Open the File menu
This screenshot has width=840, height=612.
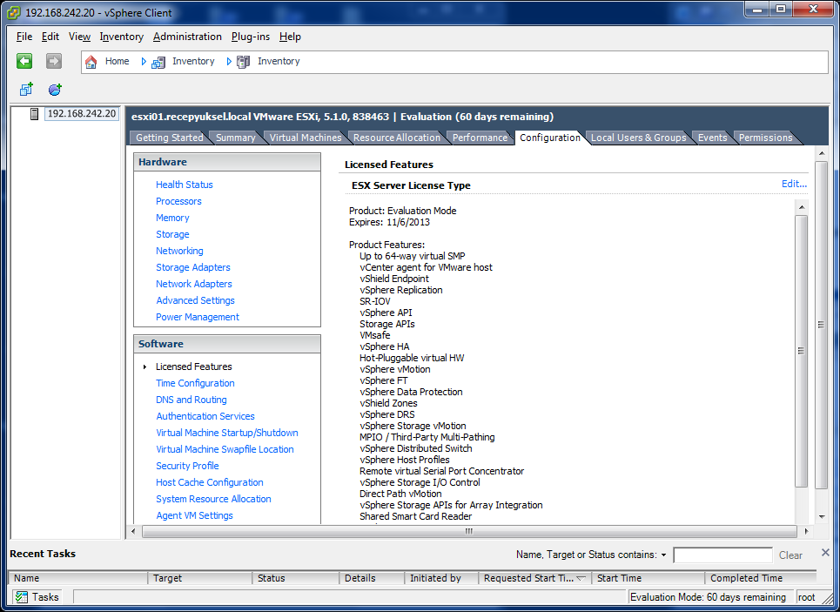coord(24,37)
